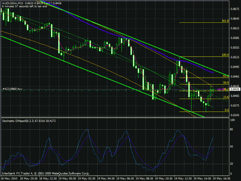241x181 pixels.
Task: Click the 0.8555 price axis label
Action: (235, 48)
